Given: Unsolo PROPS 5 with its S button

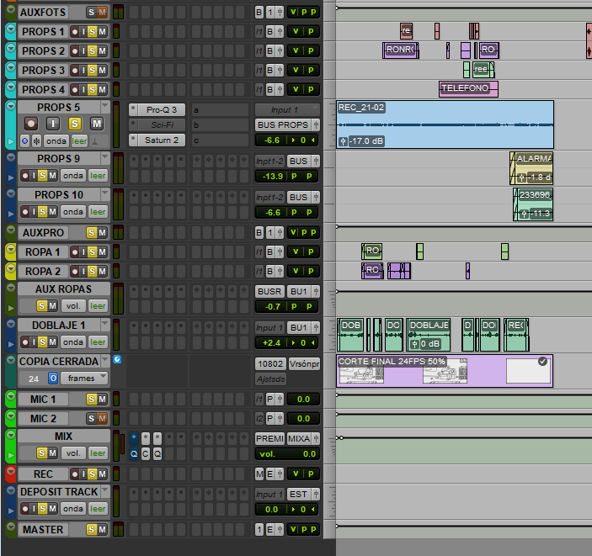Looking at the screenshot, I should [x=75, y=124].
